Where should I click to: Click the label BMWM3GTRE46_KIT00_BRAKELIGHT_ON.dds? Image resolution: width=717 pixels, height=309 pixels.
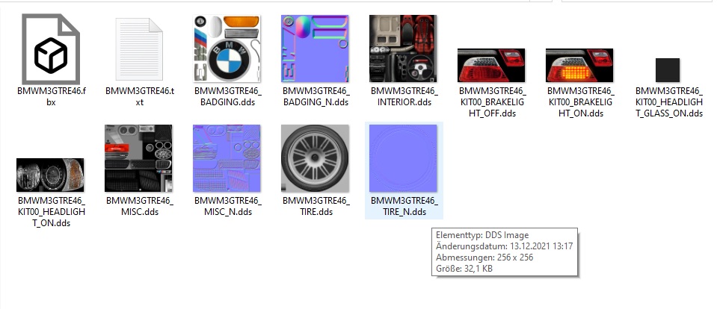(x=580, y=102)
